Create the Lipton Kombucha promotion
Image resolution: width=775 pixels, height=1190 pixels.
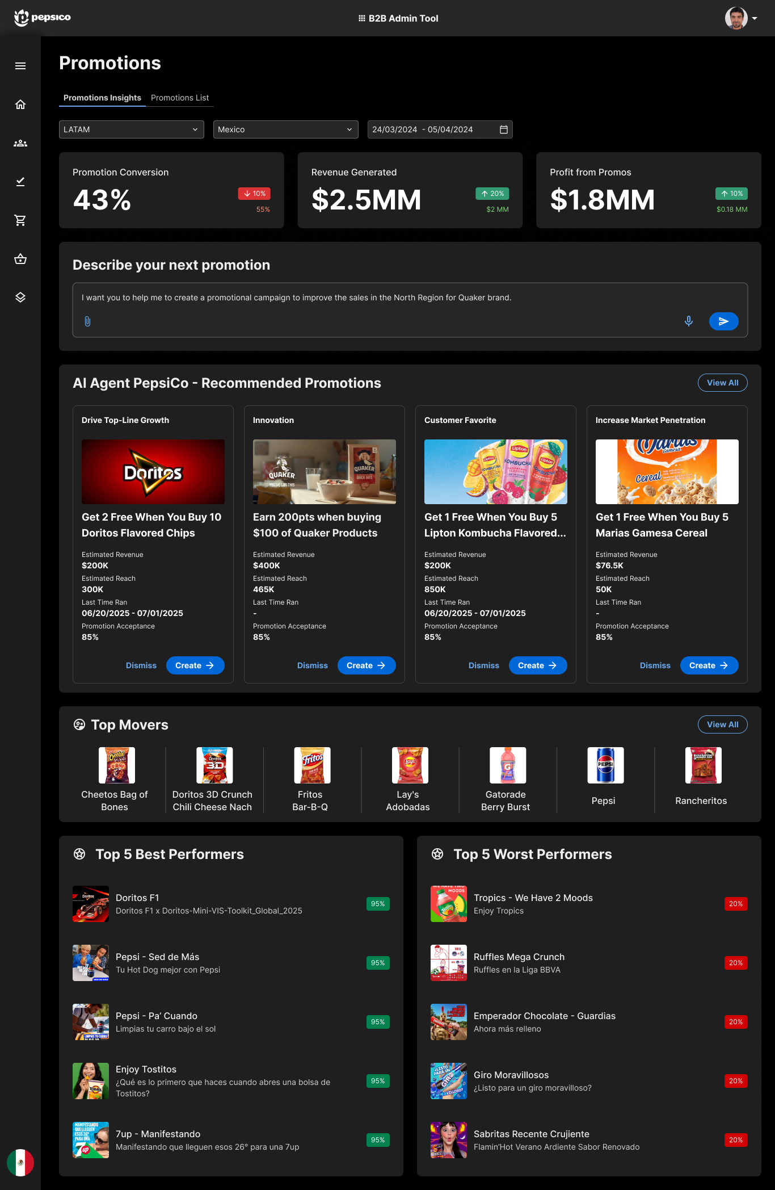click(538, 665)
